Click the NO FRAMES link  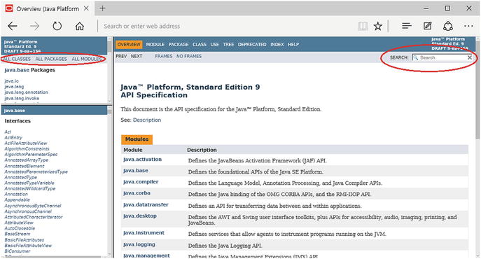(x=189, y=56)
